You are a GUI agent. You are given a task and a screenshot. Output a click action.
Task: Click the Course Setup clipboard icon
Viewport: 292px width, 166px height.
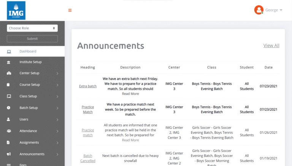9,85
